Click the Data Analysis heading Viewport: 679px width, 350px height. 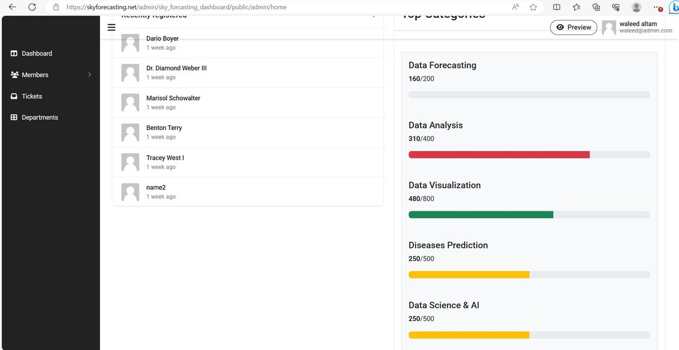click(x=436, y=125)
